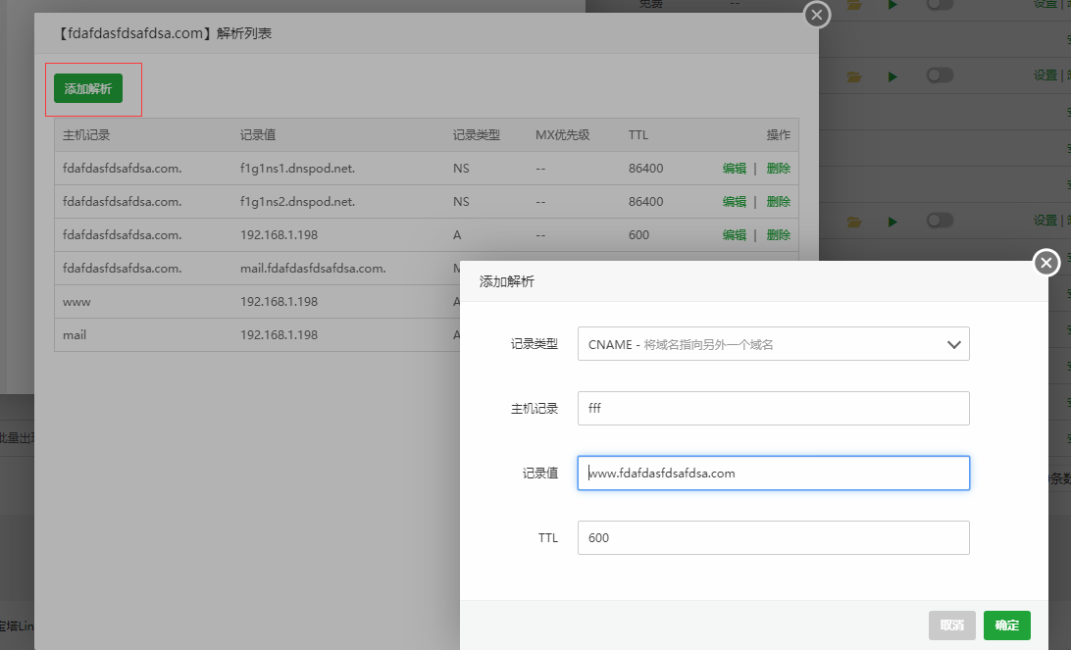Click the TTL label in the dialog
The width and height of the screenshot is (1071, 650).
pyautogui.click(x=548, y=538)
